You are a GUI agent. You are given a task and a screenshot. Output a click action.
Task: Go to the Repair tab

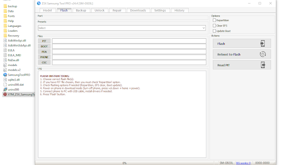coord(117,11)
